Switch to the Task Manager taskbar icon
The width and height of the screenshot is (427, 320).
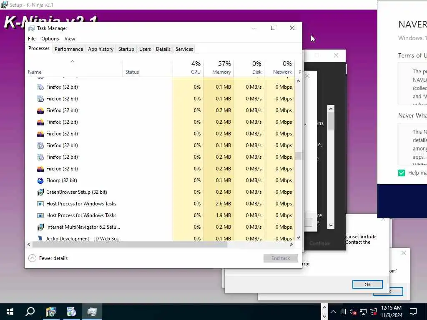point(92,312)
